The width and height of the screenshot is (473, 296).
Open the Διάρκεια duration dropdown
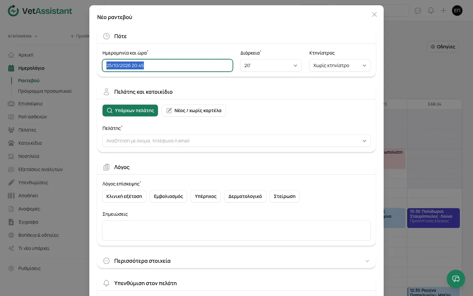click(x=271, y=65)
